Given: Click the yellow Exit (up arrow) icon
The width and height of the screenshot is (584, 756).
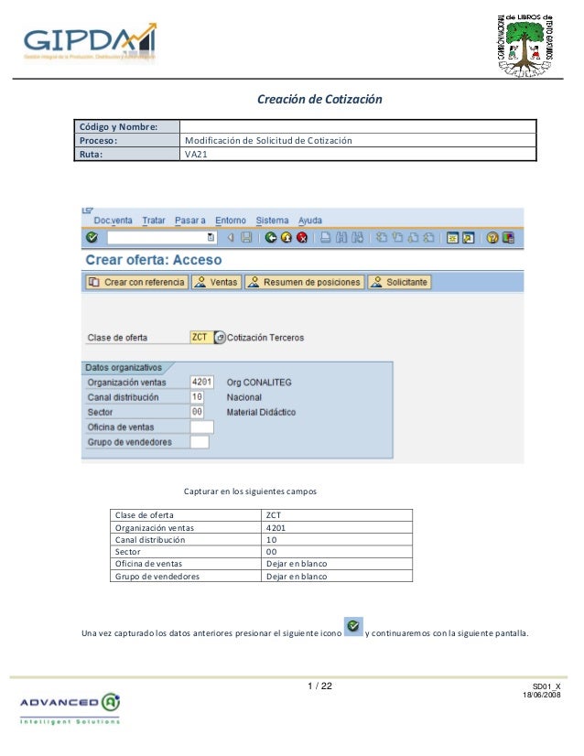Looking at the screenshot, I should coord(287,237).
